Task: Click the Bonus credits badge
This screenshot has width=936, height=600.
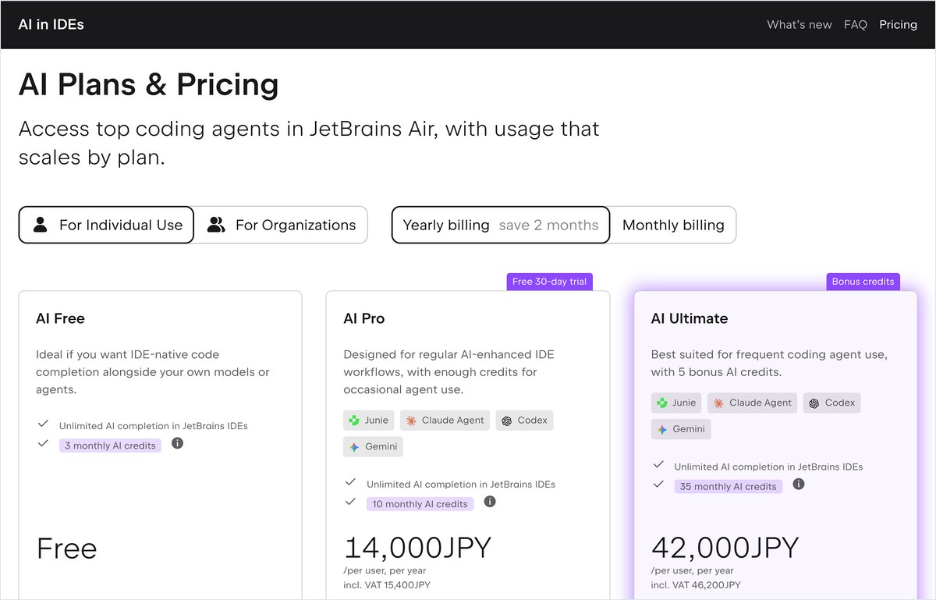Action: 863,282
